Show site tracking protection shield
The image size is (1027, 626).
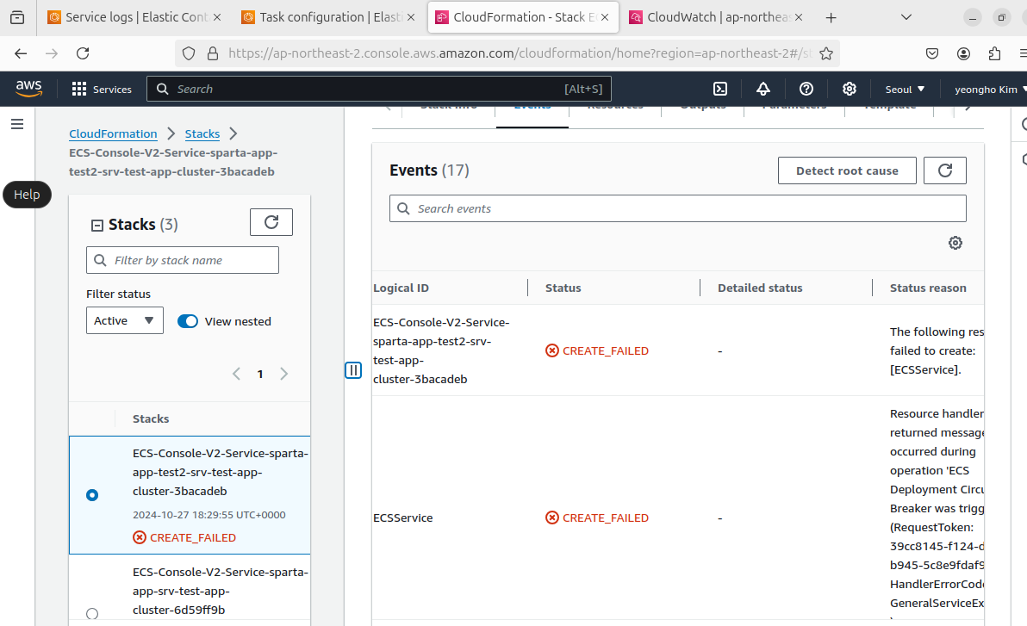(189, 53)
